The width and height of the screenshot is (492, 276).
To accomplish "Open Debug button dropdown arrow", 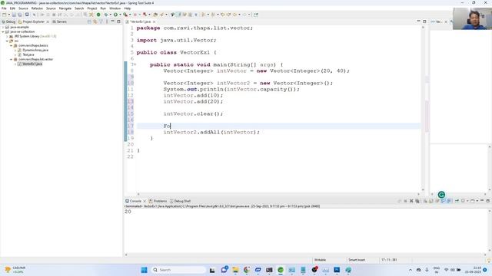I will 111,15.
